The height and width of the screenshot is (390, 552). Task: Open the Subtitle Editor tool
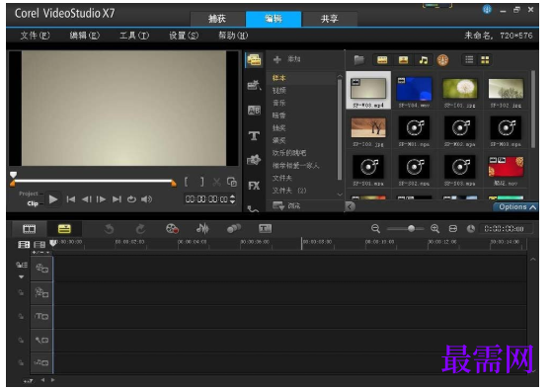pos(265,229)
